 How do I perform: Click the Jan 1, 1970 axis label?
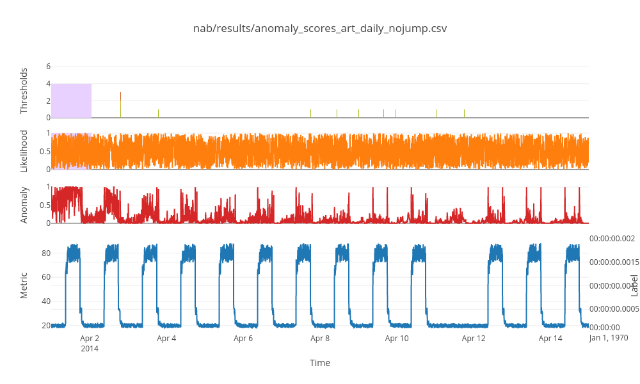[x=608, y=337]
